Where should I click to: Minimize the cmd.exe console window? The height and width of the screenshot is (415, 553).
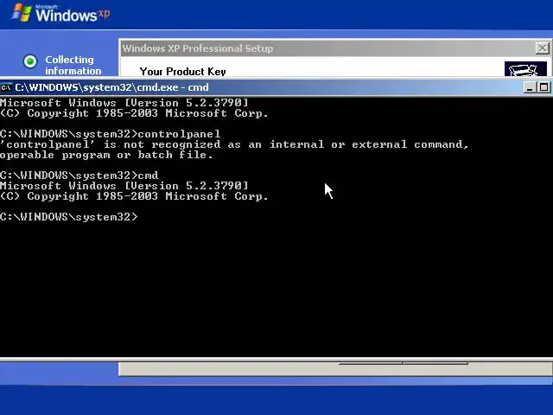[x=530, y=87]
